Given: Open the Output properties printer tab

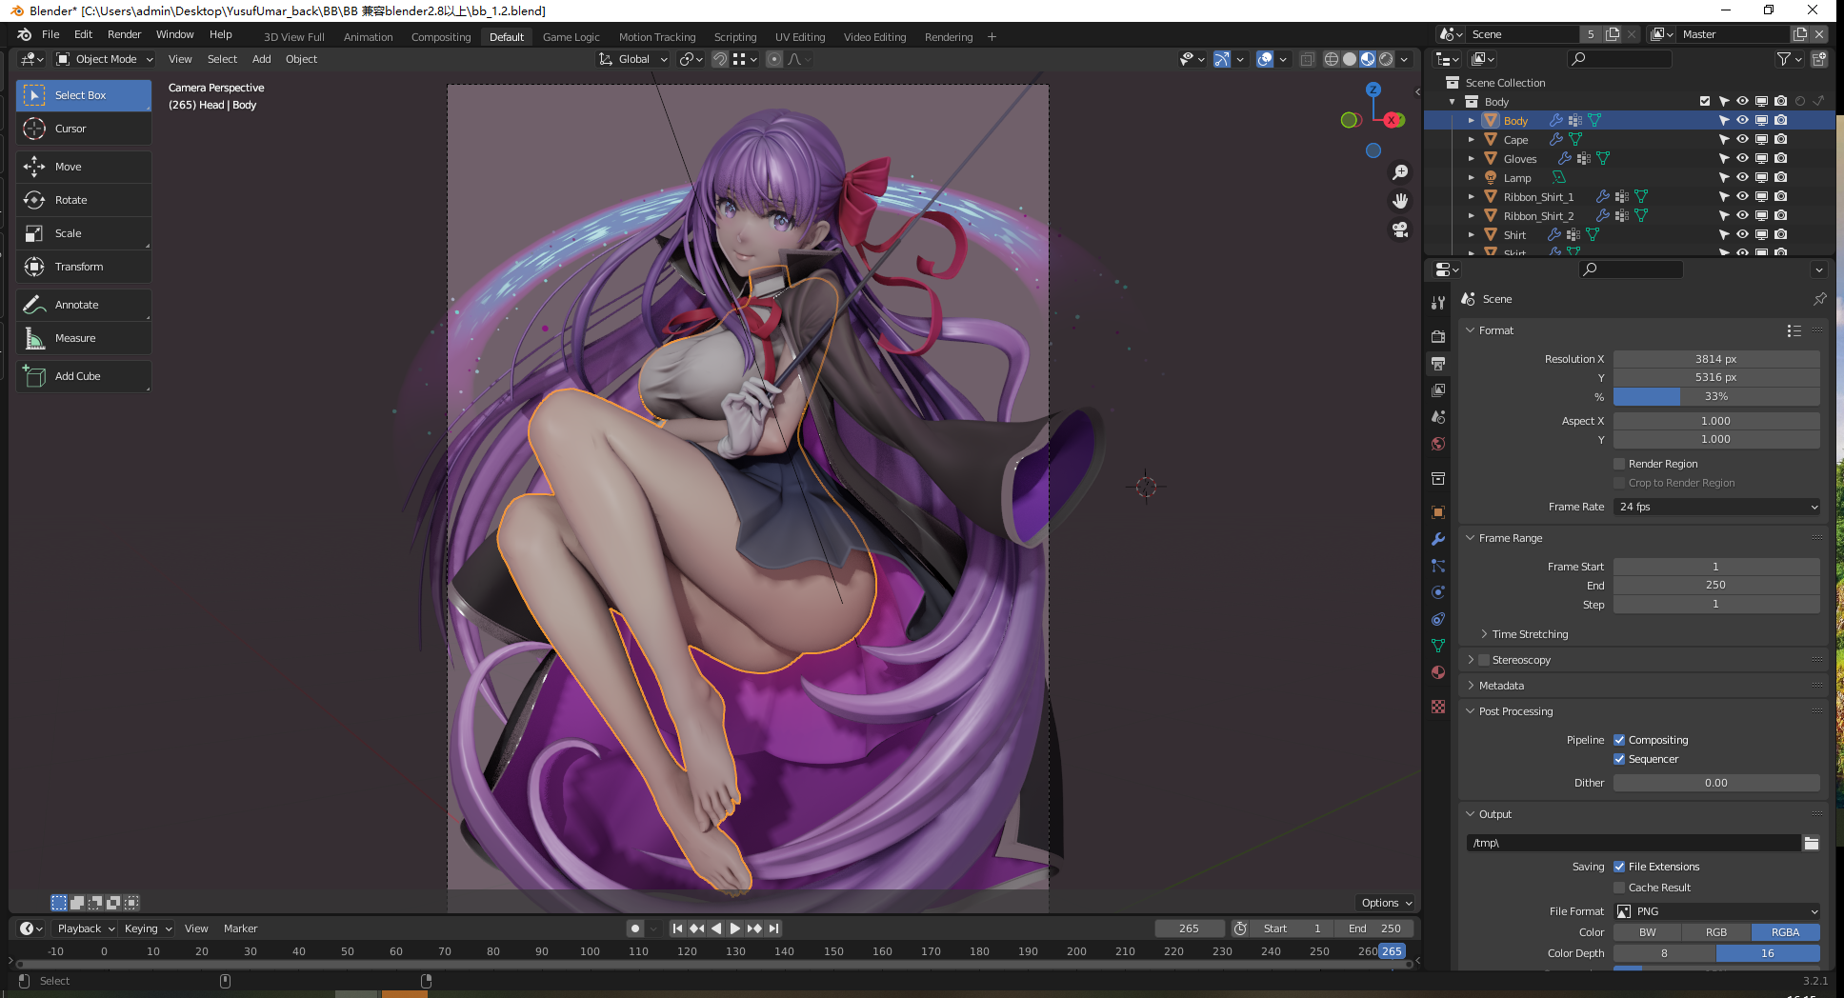Looking at the screenshot, I should [x=1438, y=364].
